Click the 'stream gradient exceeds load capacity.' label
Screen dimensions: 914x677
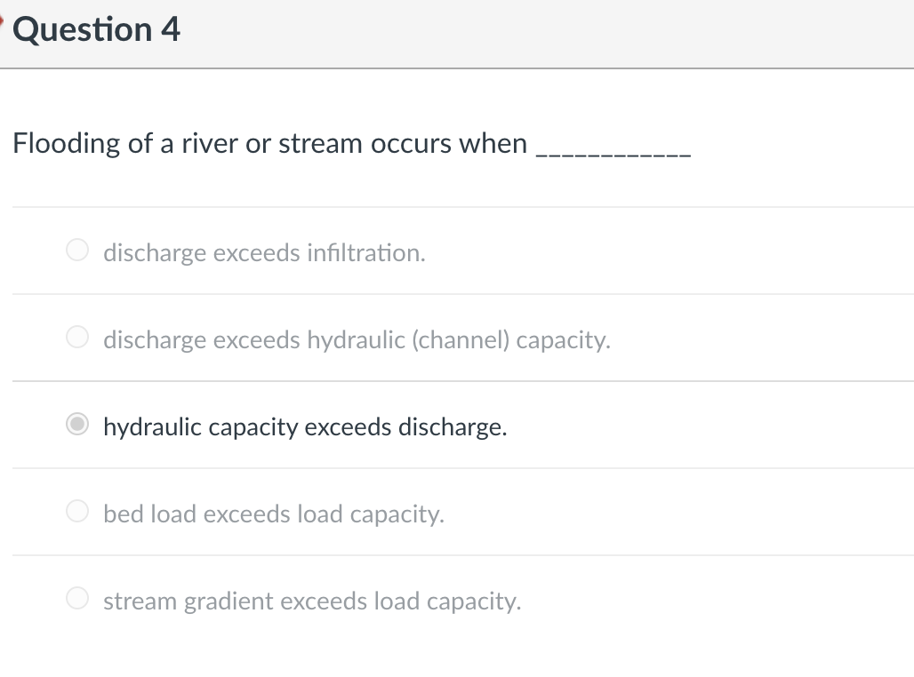point(312,601)
